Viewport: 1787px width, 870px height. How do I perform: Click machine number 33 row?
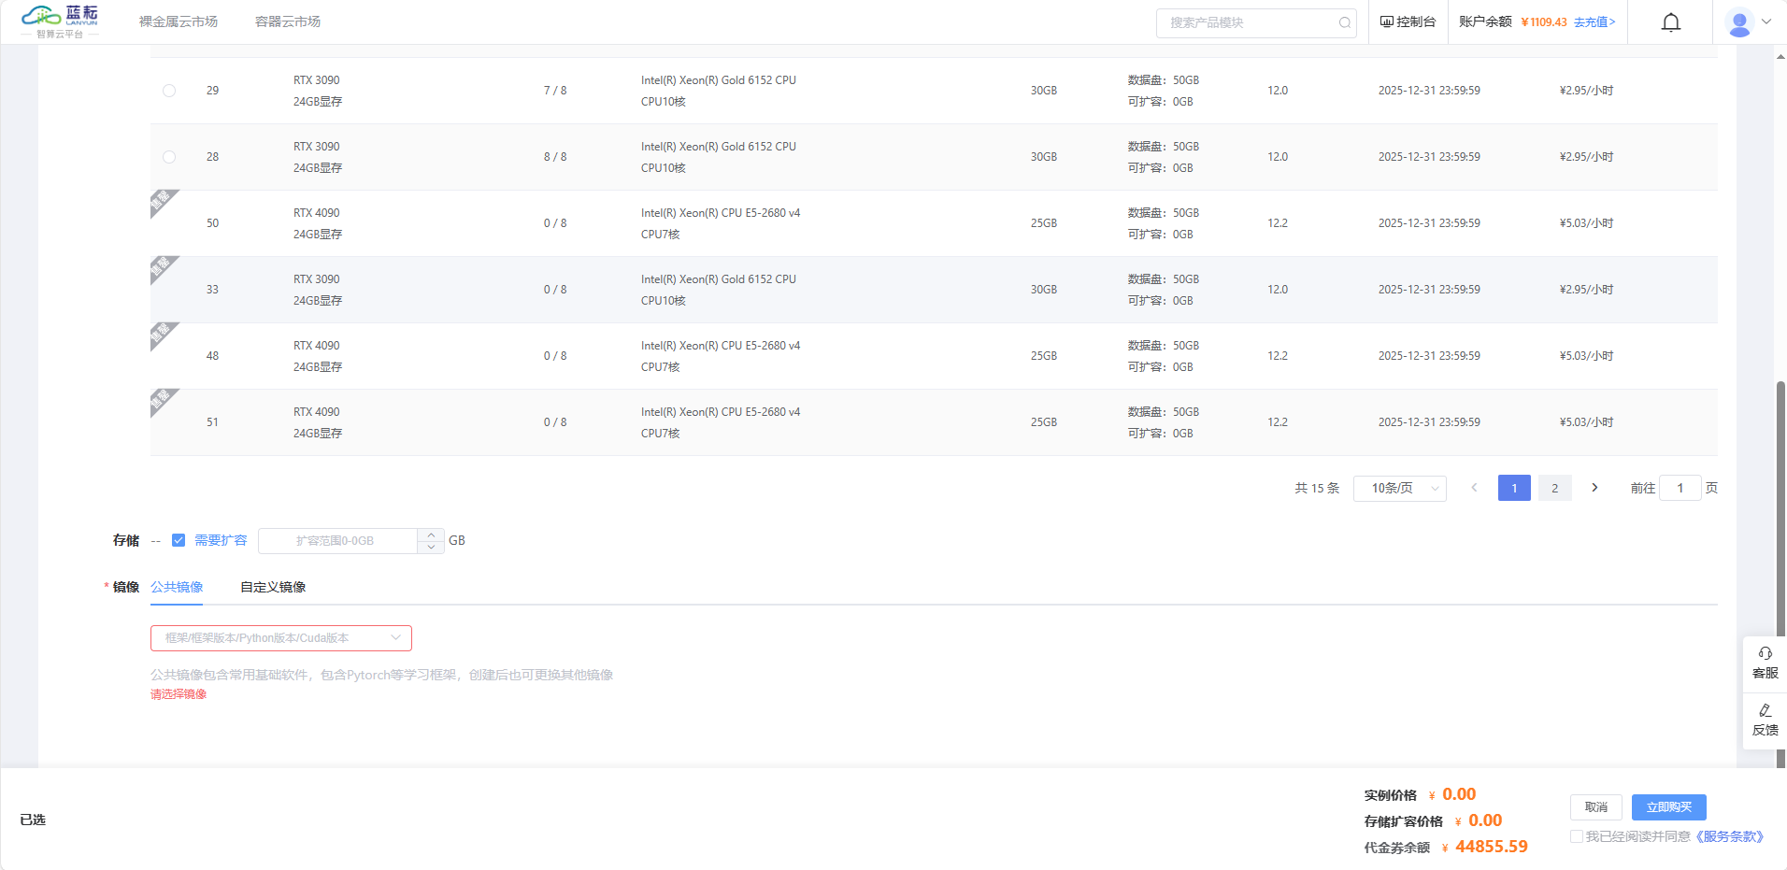934,290
